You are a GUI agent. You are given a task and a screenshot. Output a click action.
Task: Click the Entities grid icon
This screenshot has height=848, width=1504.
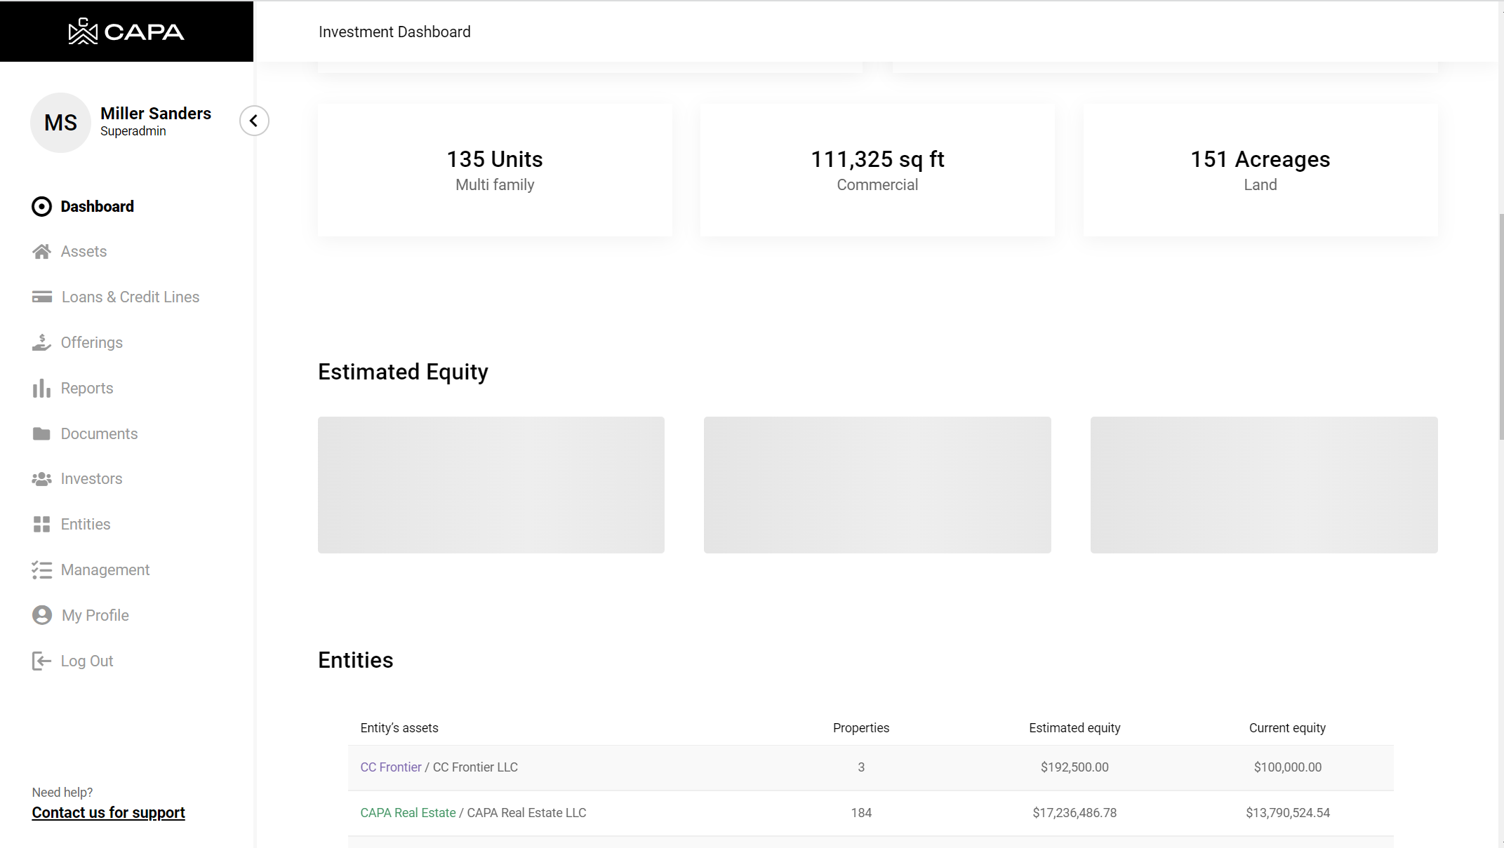(x=41, y=524)
